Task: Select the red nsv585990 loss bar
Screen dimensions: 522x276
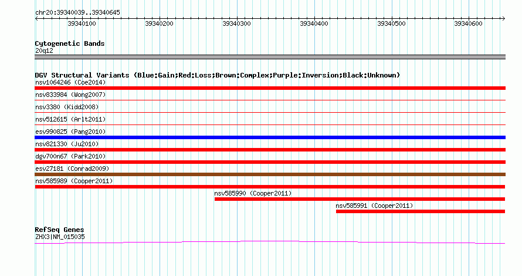Action: tap(360, 199)
